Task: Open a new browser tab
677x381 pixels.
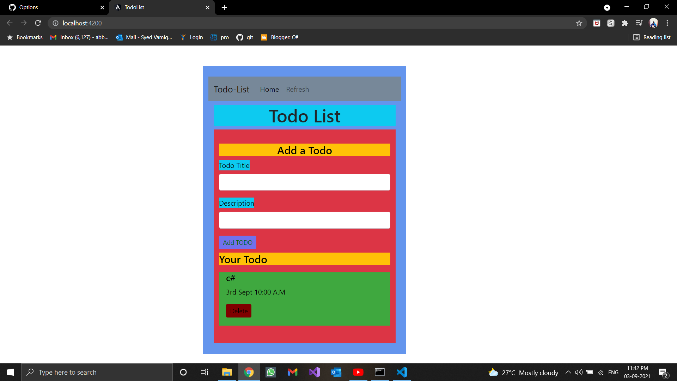Action: pos(224,7)
